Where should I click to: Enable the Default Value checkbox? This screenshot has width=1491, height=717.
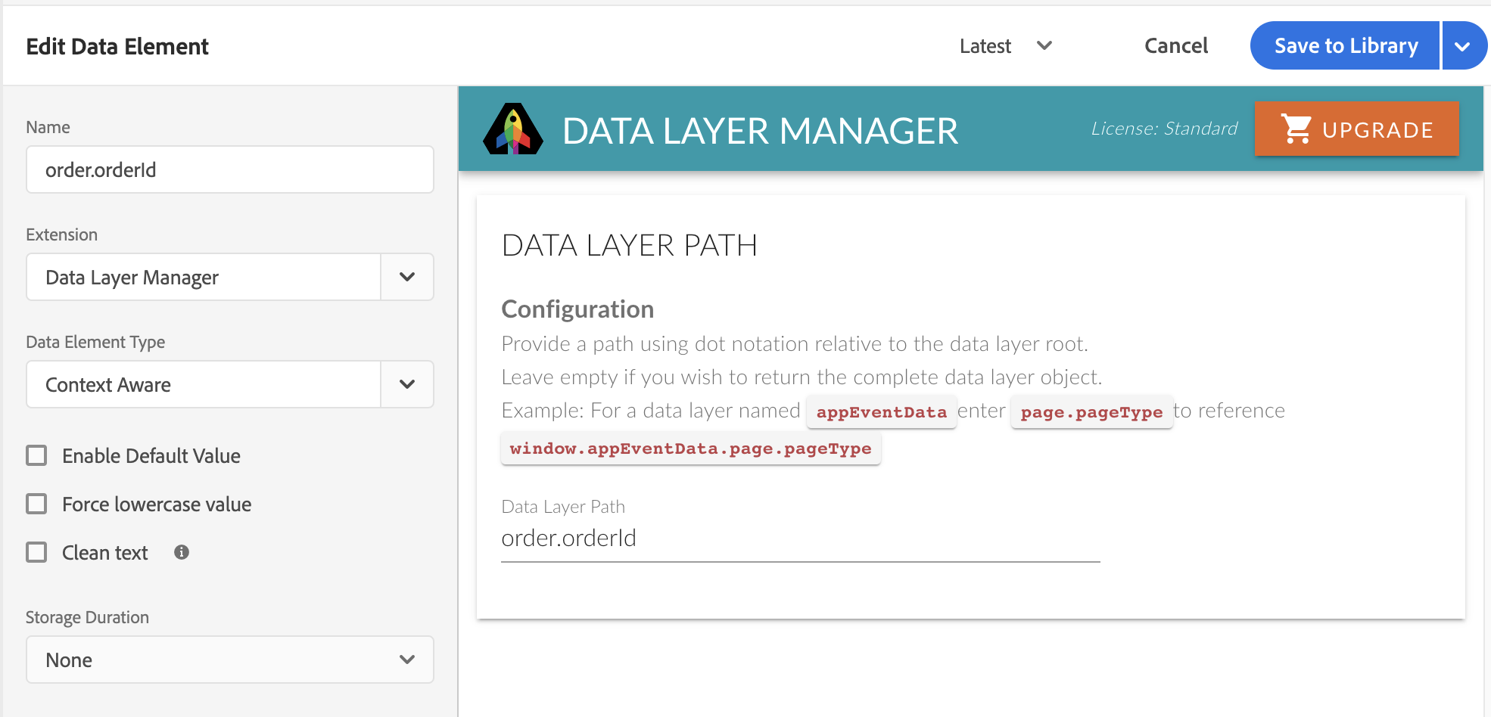coord(36,455)
